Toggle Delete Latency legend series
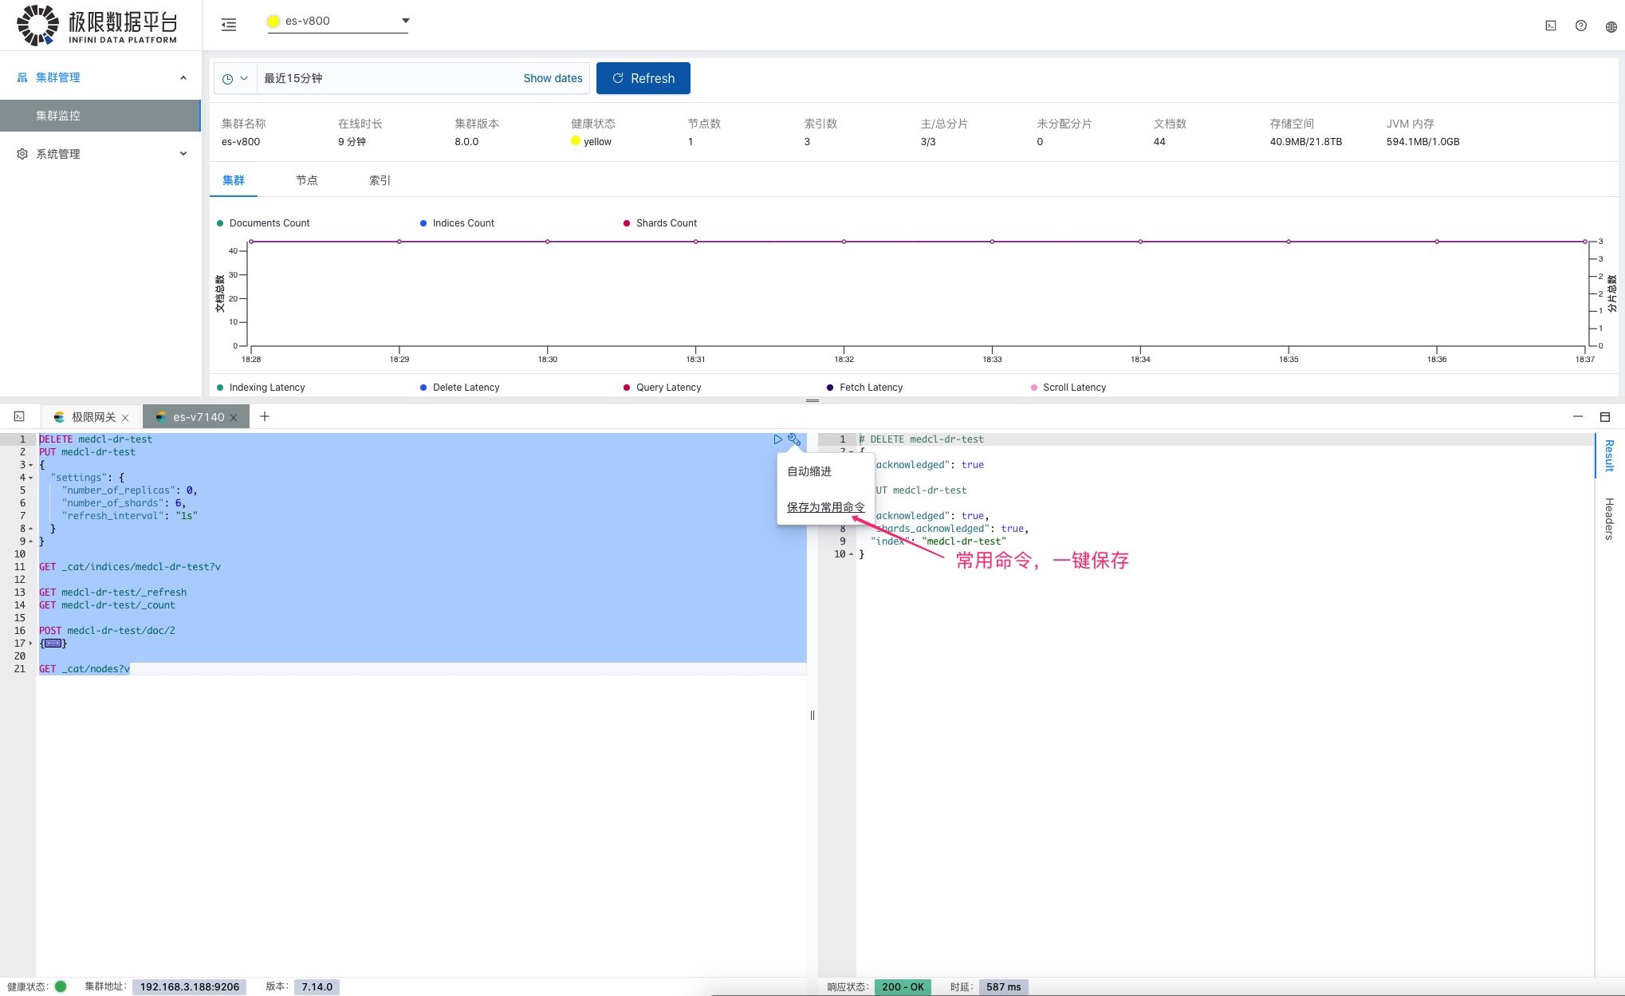Image resolution: width=1625 pixels, height=996 pixels. pyautogui.click(x=460, y=388)
